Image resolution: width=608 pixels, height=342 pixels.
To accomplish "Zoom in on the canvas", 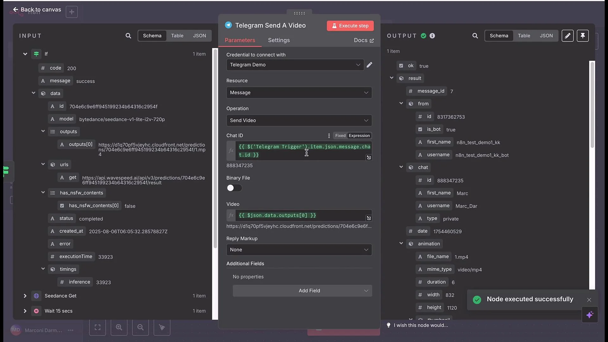I will click(119, 327).
